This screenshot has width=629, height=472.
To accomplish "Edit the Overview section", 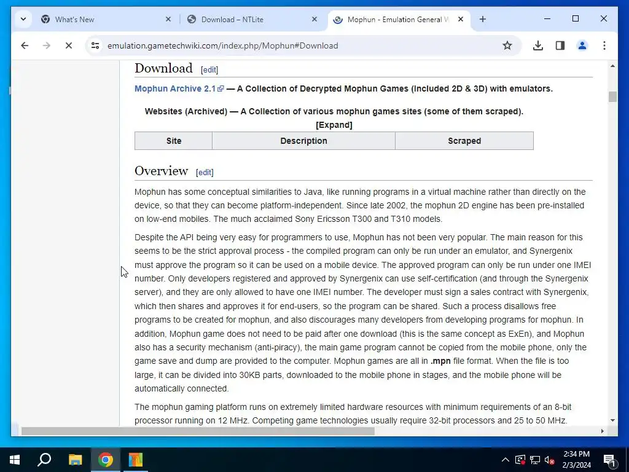I will pyautogui.click(x=205, y=173).
